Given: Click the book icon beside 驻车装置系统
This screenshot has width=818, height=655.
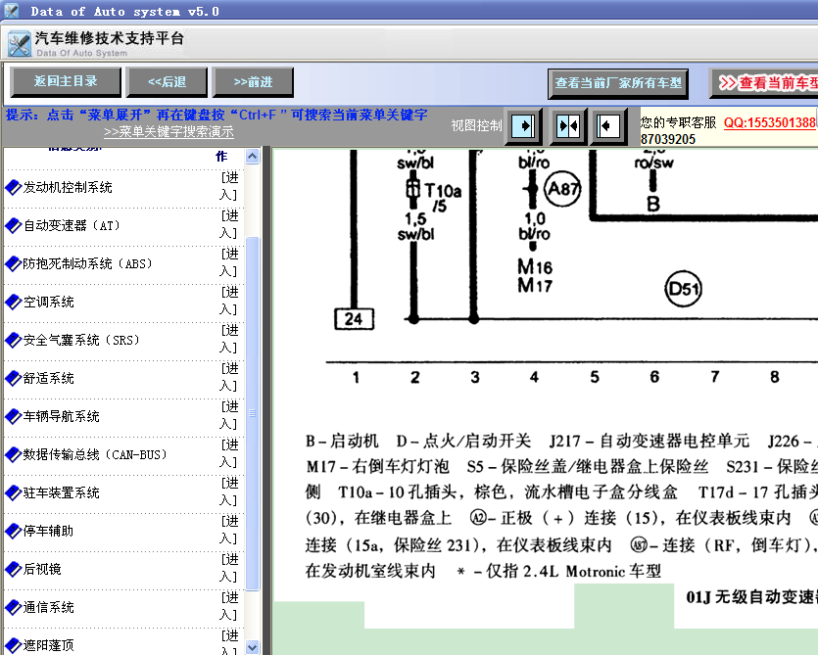Looking at the screenshot, I should [13, 492].
